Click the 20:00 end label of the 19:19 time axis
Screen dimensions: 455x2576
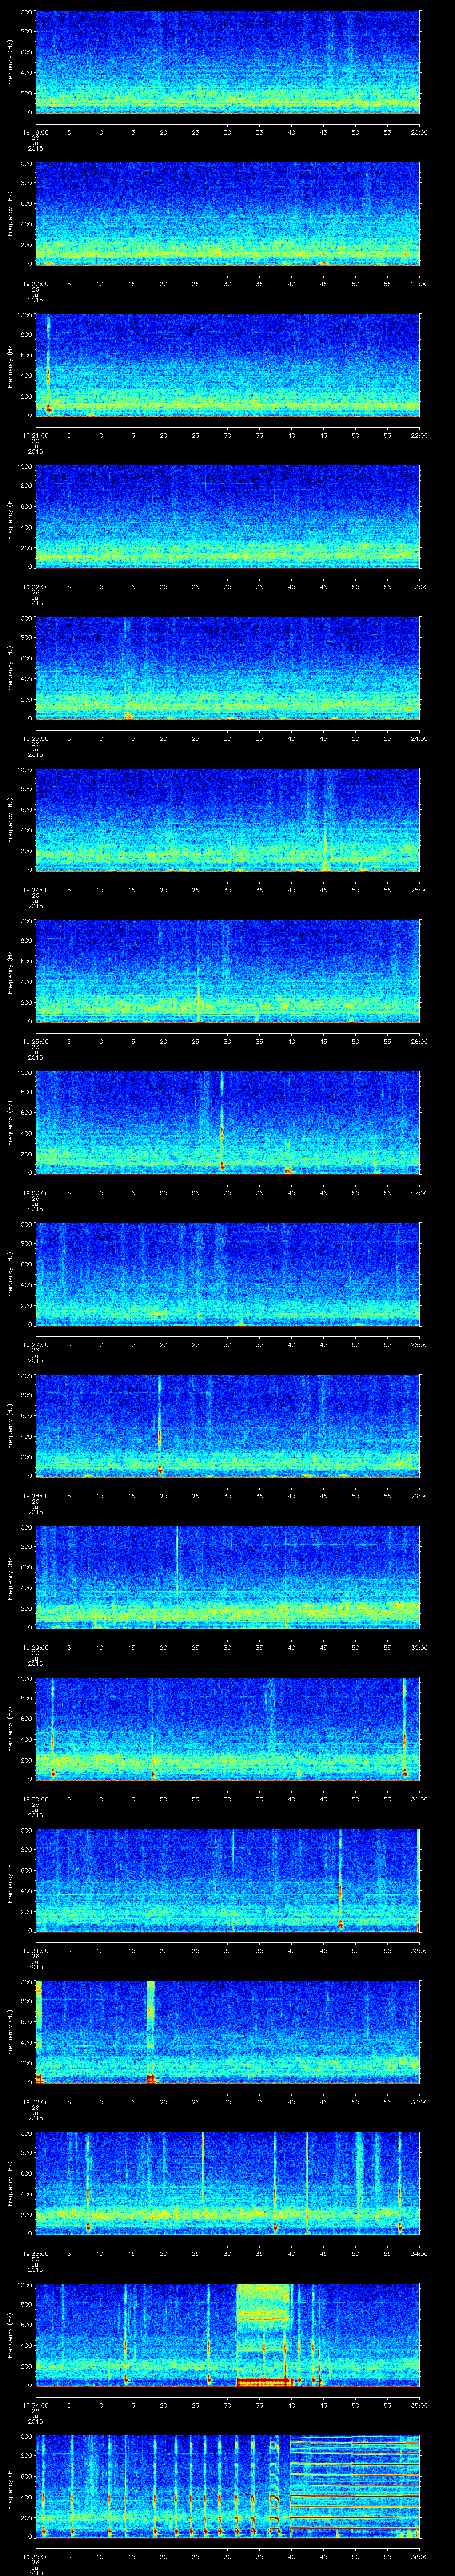[419, 132]
